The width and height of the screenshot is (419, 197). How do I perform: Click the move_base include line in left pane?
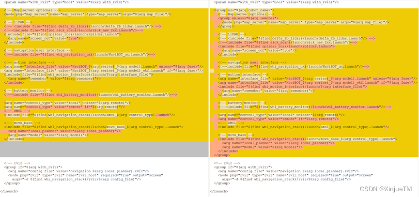click(93, 127)
